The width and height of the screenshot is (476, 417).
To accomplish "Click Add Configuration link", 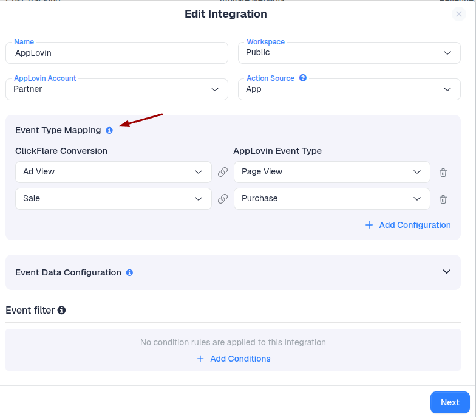I will point(415,225).
